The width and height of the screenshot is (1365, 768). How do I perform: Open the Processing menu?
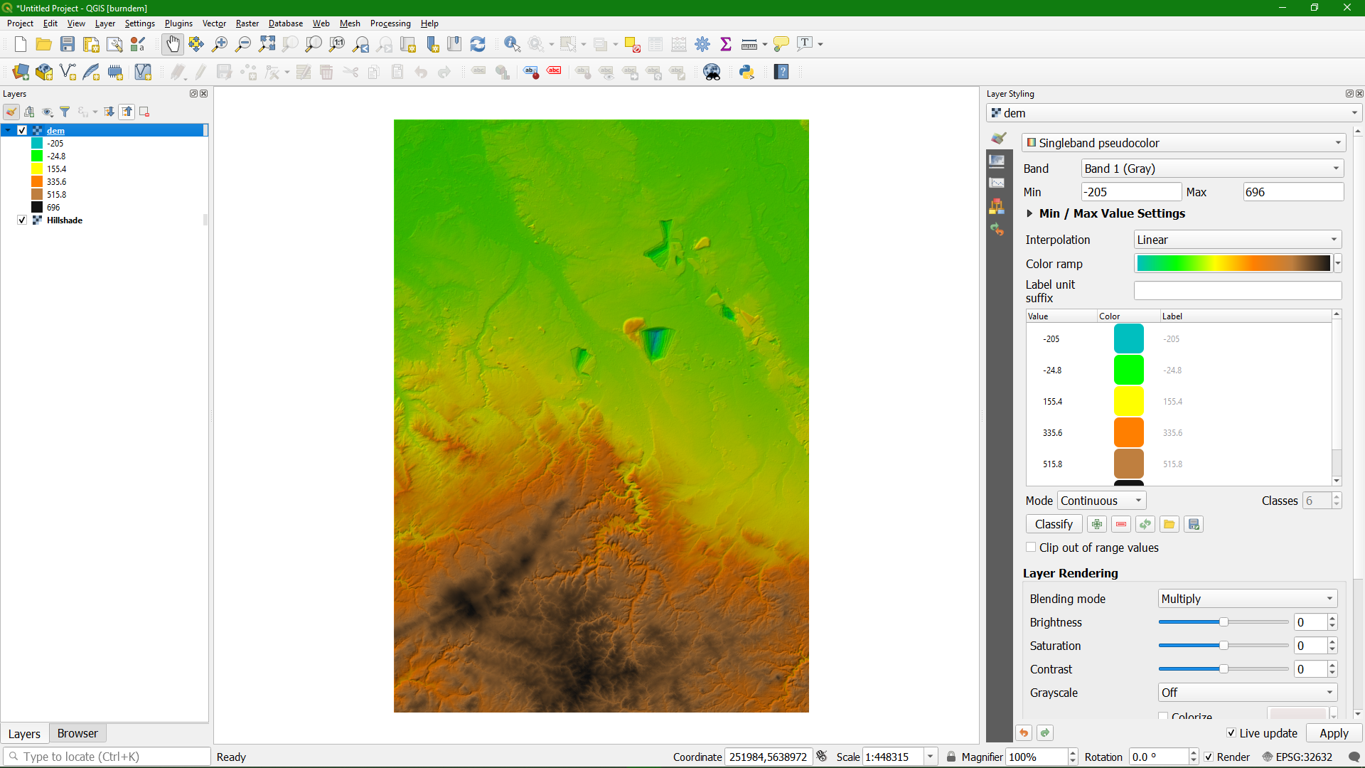[x=390, y=23]
